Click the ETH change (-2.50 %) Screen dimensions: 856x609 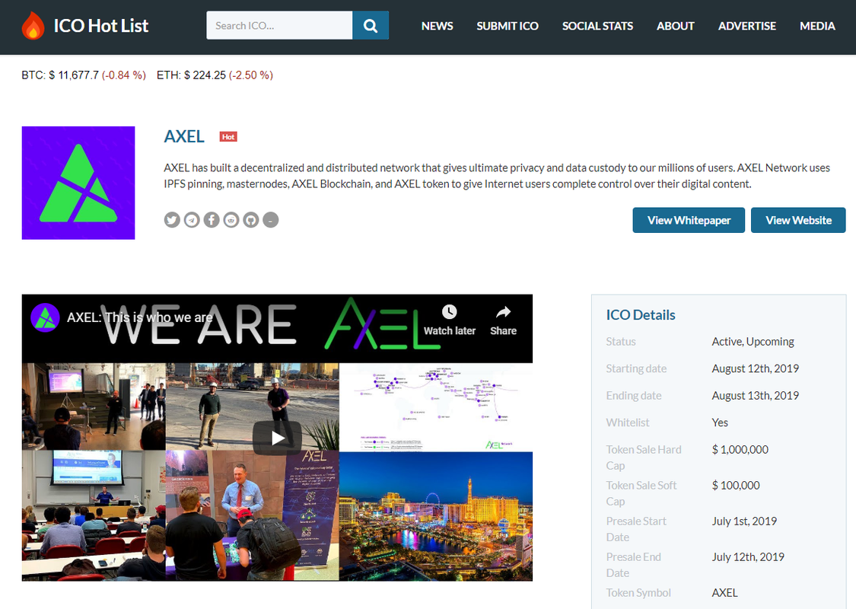click(x=251, y=75)
